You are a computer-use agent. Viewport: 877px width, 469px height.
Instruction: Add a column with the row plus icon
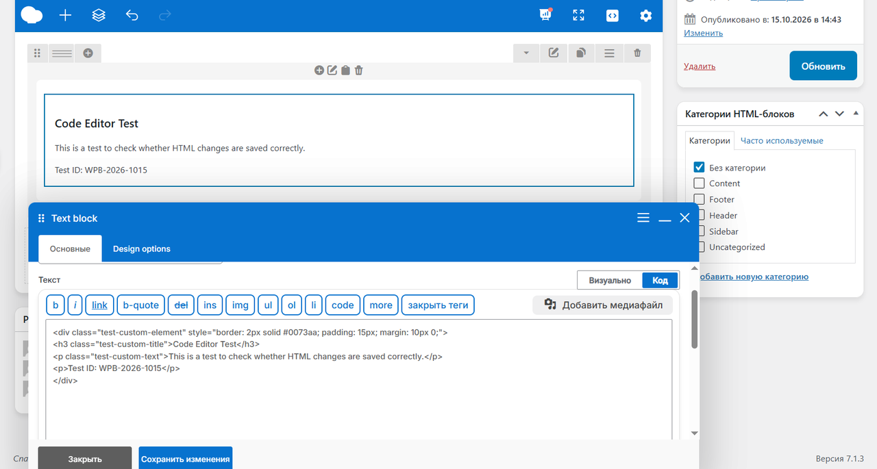click(x=88, y=53)
